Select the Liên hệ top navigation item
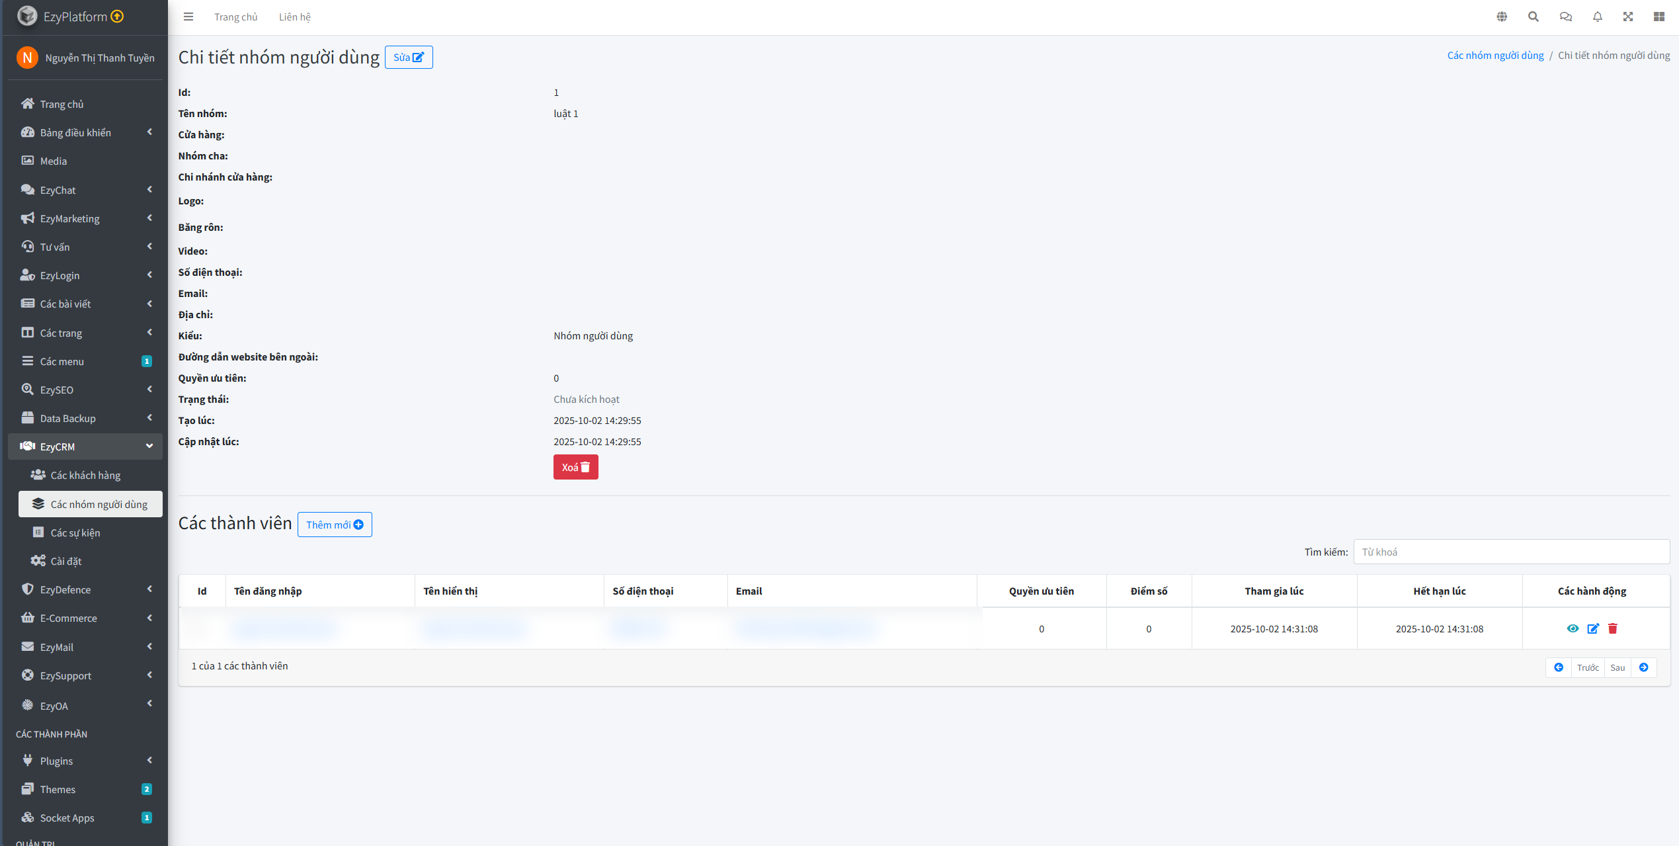The width and height of the screenshot is (1679, 846). point(294,17)
